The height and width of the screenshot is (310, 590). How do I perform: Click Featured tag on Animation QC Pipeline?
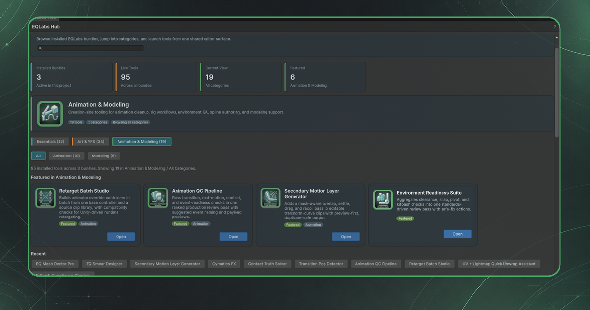coord(180,224)
